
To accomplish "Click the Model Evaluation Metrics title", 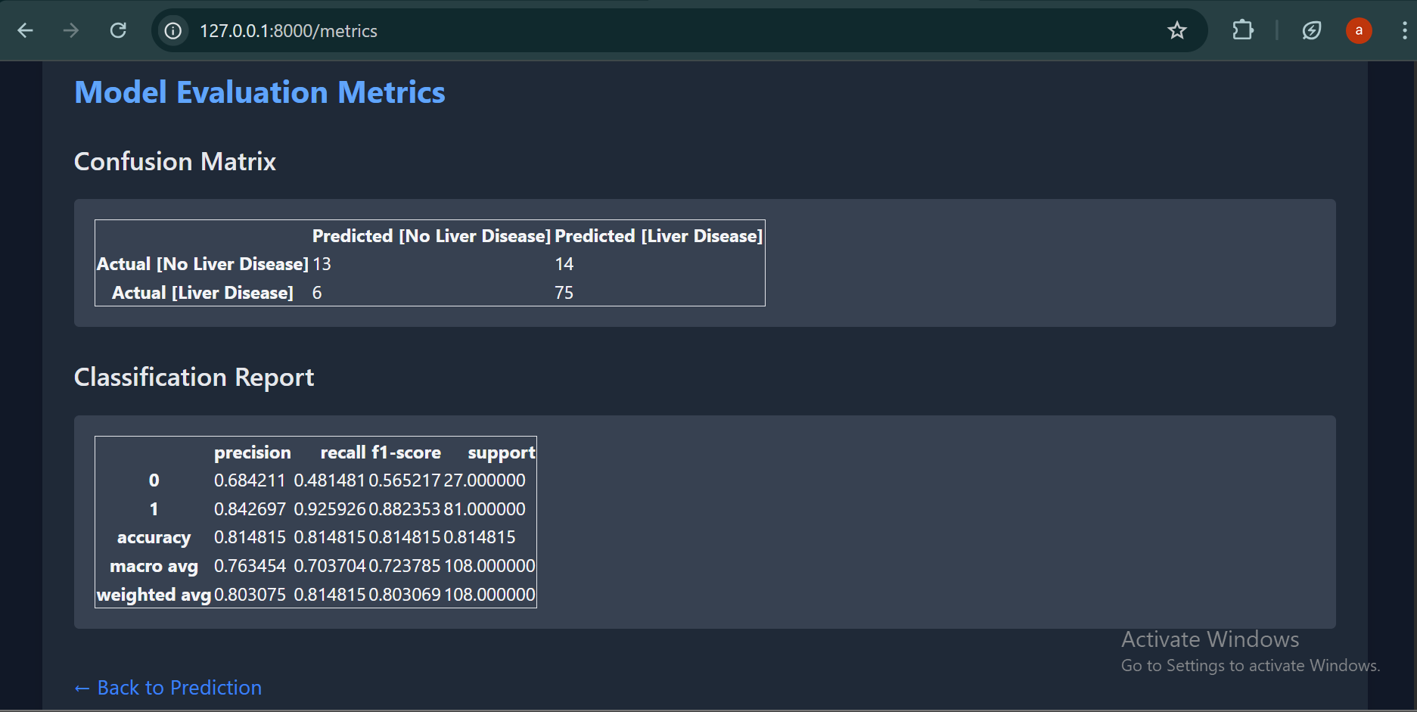I will pos(259,92).
